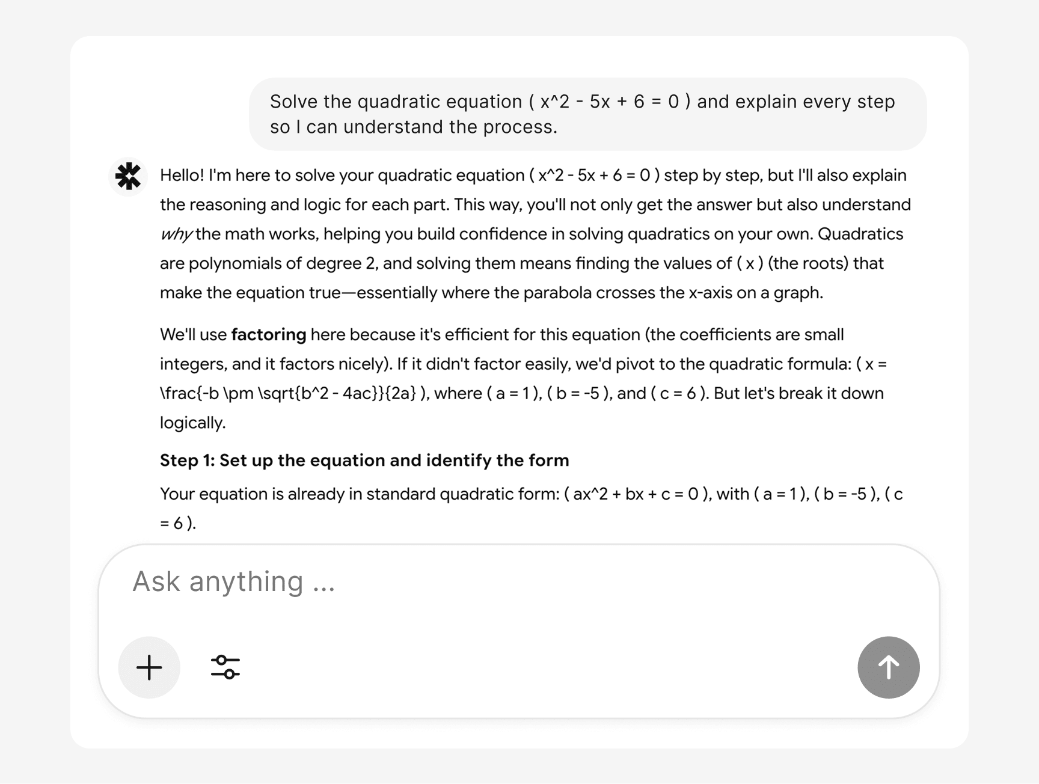Viewport: 1039px width, 784px height.
Task: Click inside the Ask anything input field
Action: [x=421, y=581]
